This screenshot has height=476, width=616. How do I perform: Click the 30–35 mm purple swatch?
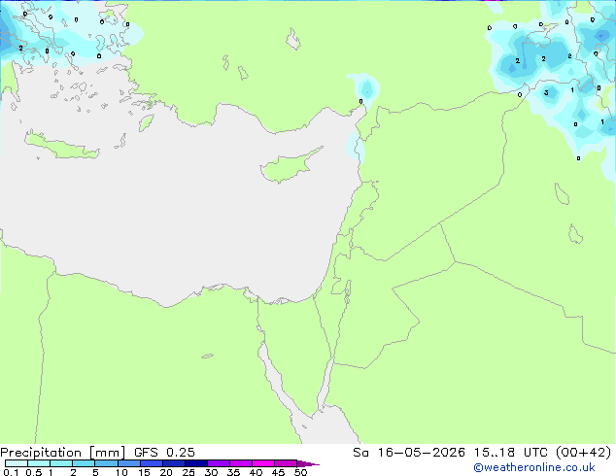click(x=218, y=463)
